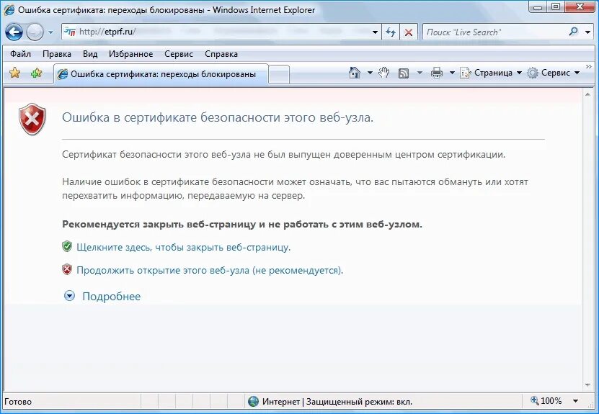The width and height of the screenshot is (599, 414).
Task: Expand the Подробнее details section
Action: pyautogui.click(x=111, y=297)
